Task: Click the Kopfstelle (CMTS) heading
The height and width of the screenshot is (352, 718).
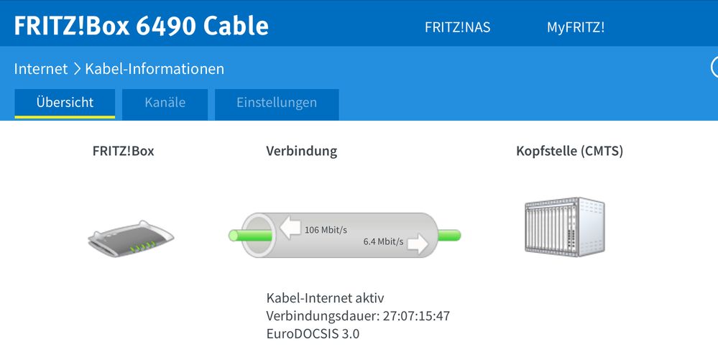Action: coord(569,152)
